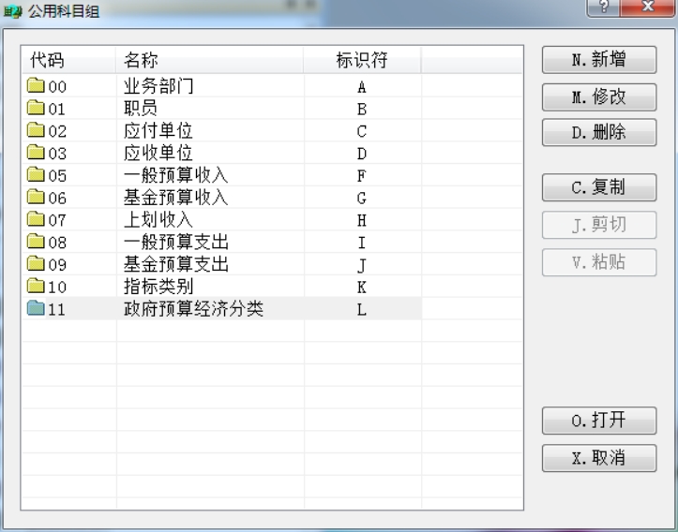
Task: Click the D.删除 button
Action: 599,132
